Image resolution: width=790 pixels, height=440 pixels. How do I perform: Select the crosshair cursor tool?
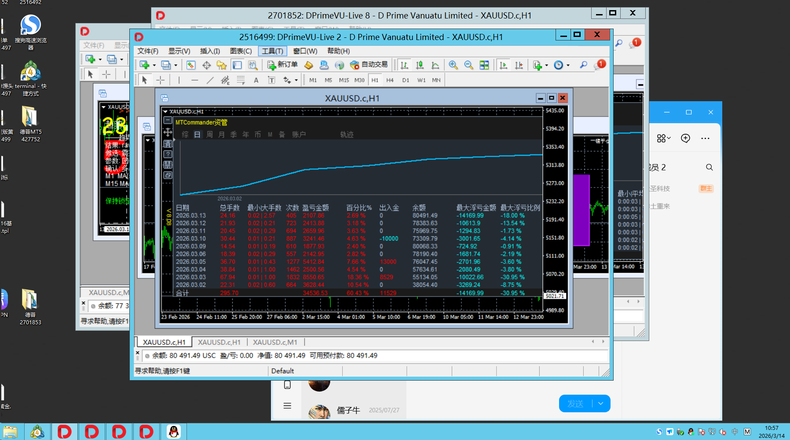(161, 80)
